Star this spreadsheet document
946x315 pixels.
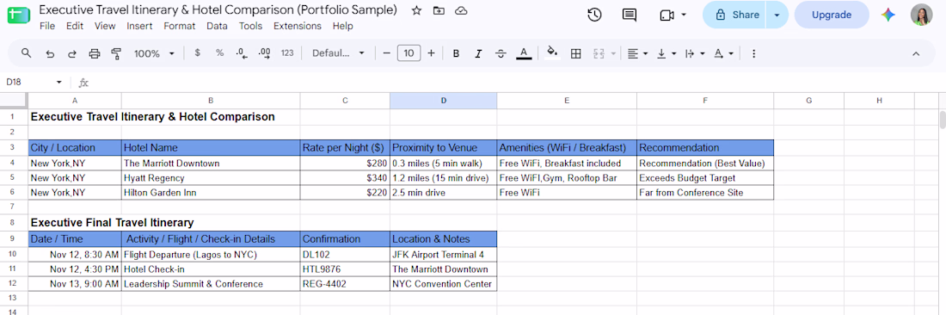tap(416, 10)
